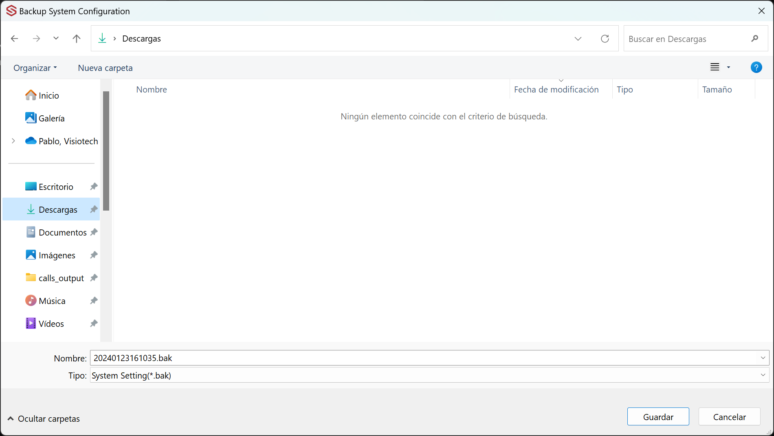Select the Escritorio sidebar entry
774x436 pixels.
click(56, 186)
